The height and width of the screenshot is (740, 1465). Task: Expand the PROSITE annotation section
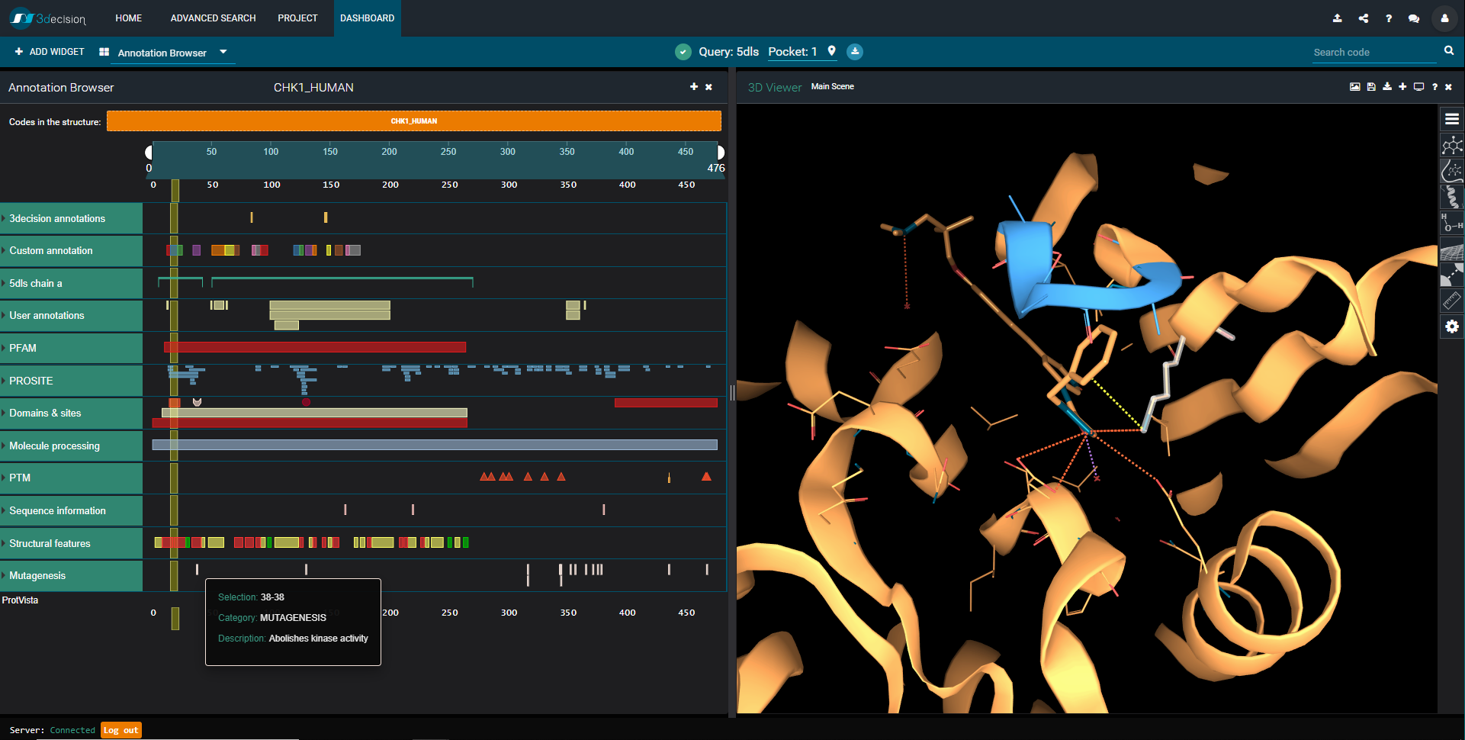tap(31, 381)
